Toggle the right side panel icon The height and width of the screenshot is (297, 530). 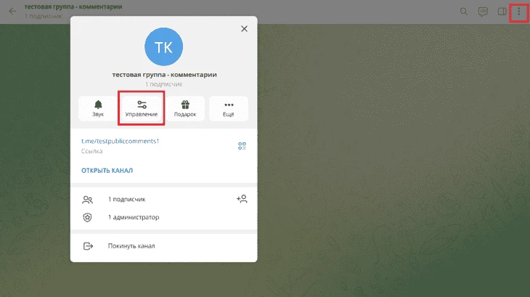501,12
